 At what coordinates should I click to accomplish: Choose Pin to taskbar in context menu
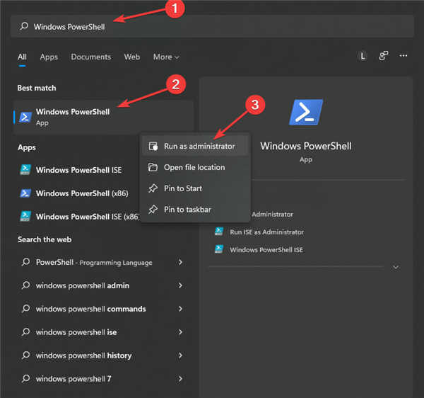(187, 210)
